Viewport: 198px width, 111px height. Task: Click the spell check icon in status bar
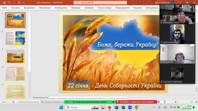pyautogui.click(x=13, y=102)
